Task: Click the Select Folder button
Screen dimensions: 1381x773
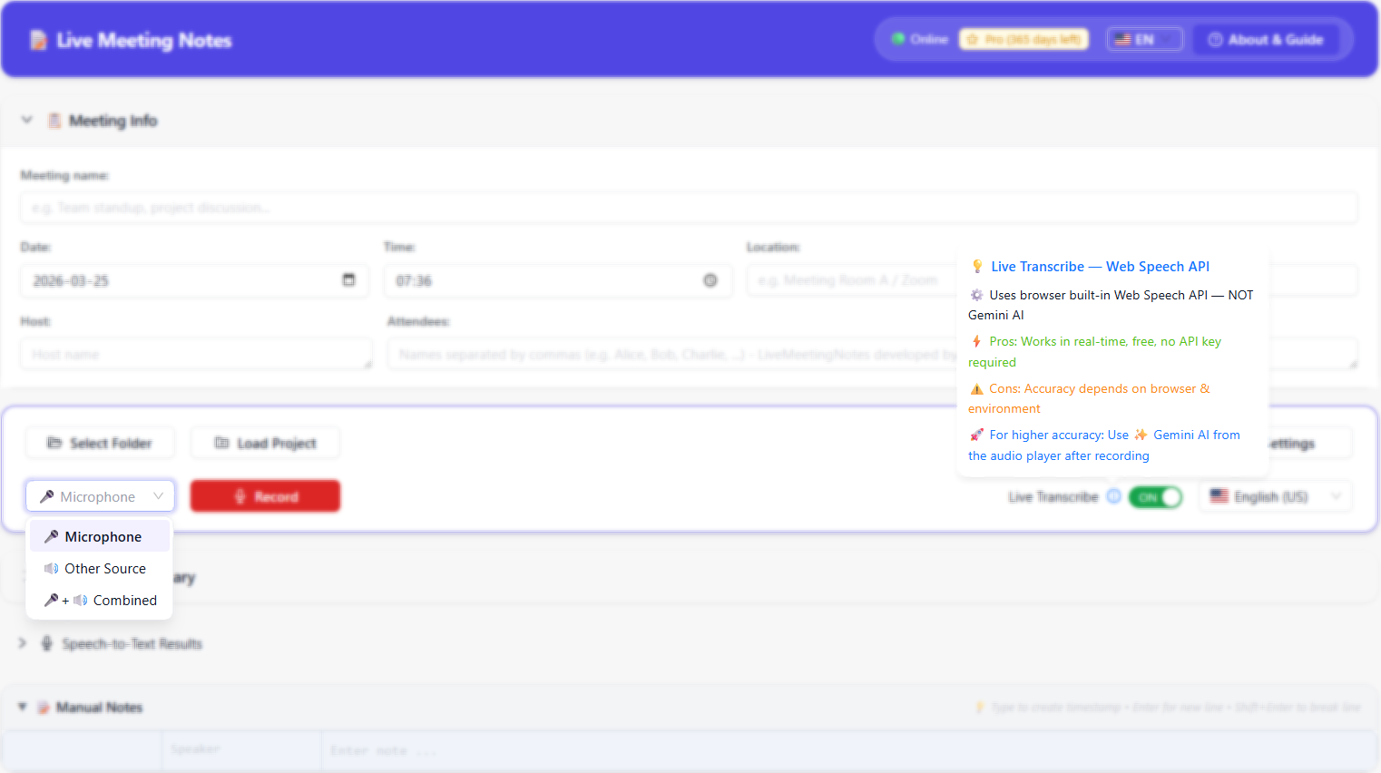Action: pos(100,443)
